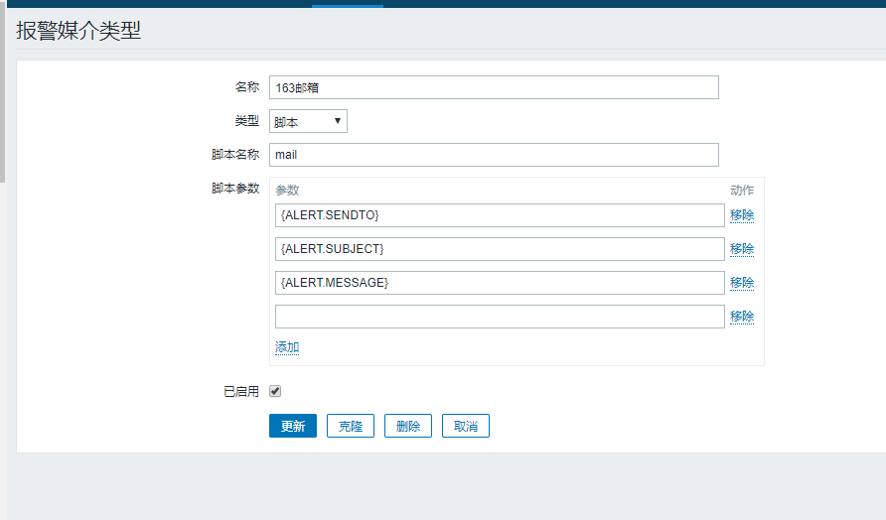Select the highlighted tab in top navigation bar
886x520 pixels.
click(x=347, y=3)
